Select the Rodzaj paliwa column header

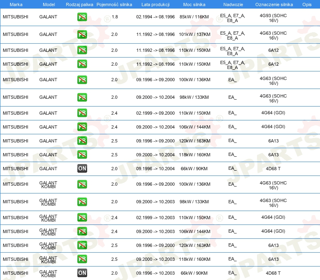coord(79,4)
